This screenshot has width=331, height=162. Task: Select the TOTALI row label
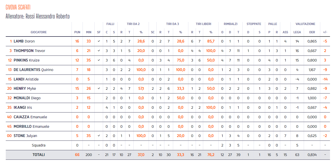pos(39,155)
